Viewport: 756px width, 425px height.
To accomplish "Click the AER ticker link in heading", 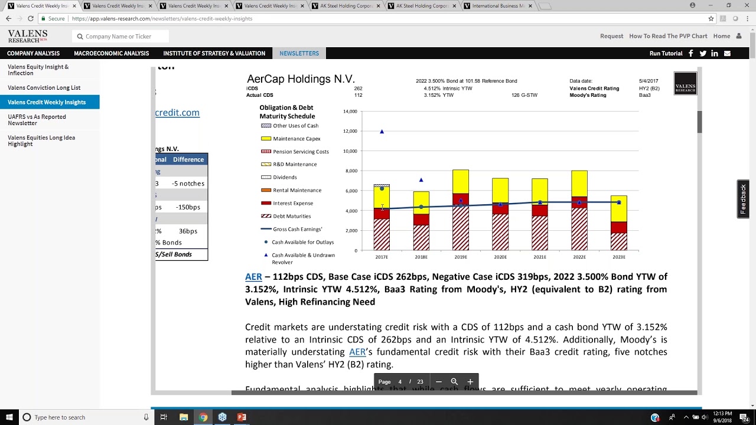I will click(x=253, y=277).
